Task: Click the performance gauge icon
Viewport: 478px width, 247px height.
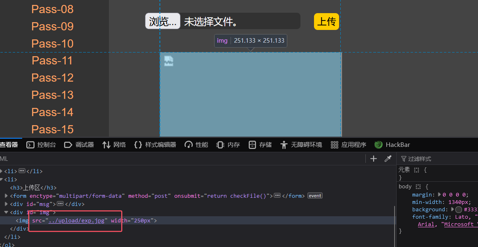Action: pos(189,145)
